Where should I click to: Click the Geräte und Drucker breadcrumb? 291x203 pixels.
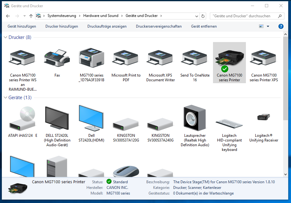(x=142, y=16)
